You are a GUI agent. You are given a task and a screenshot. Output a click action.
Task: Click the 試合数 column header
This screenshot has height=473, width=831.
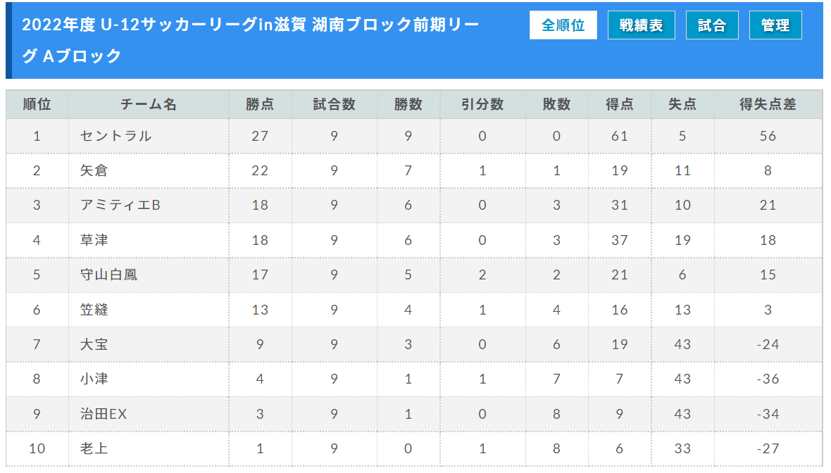click(x=334, y=104)
